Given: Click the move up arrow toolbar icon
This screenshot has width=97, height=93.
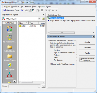Looking at the screenshot, I should [53, 10].
